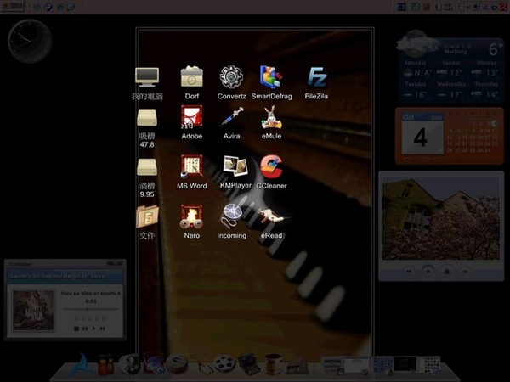Click the film reel dock icon
The width and height of the screenshot is (510, 382).
[x=225, y=364]
